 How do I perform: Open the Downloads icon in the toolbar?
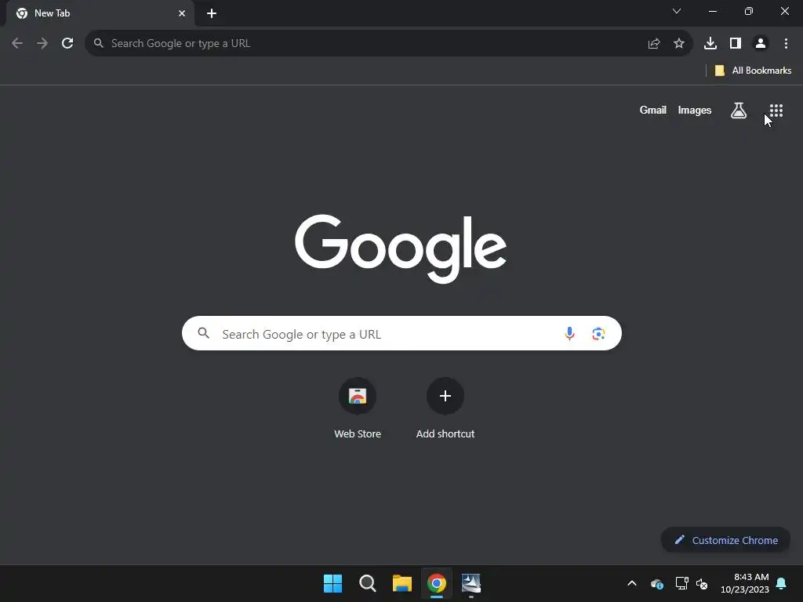(710, 44)
